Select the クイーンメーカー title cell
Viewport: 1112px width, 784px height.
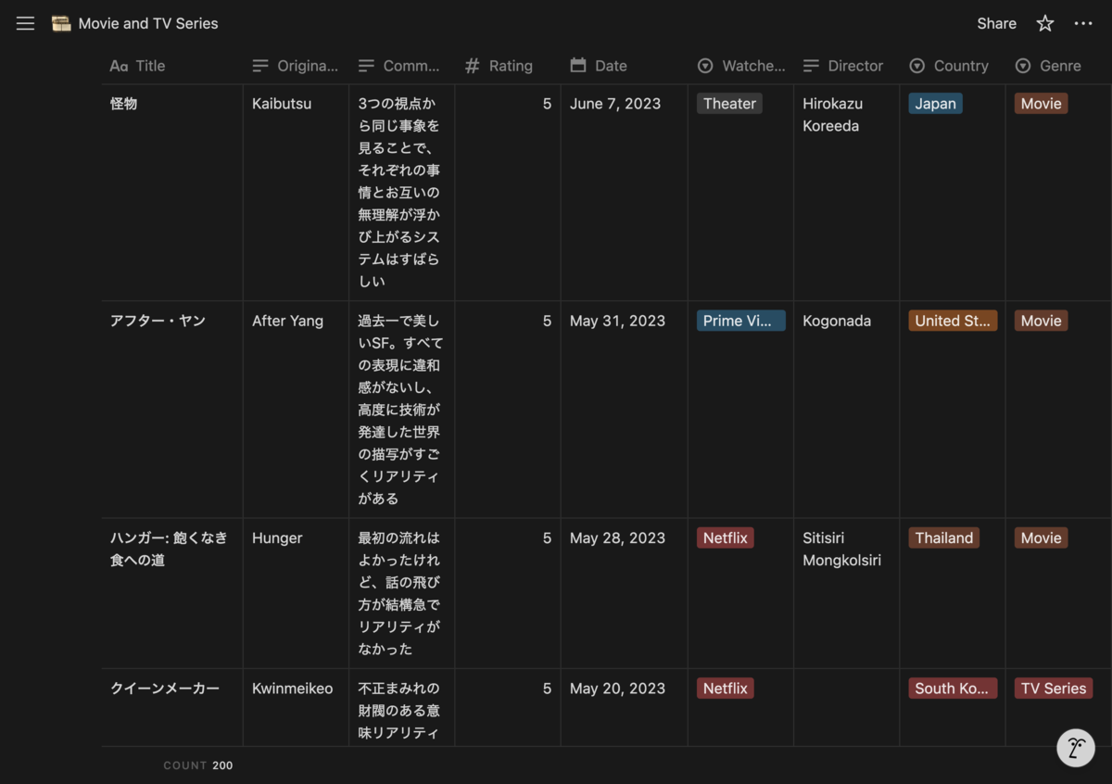click(x=172, y=707)
